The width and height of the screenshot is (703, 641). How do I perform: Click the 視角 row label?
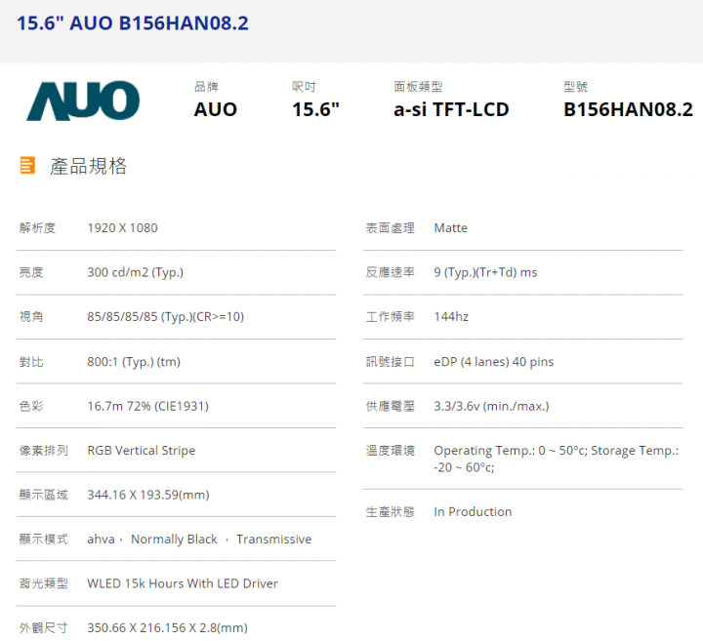[x=31, y=317]
